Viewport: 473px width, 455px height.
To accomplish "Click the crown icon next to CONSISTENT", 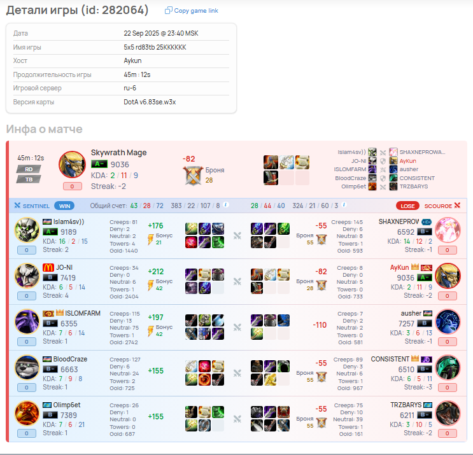I will 415,358.
